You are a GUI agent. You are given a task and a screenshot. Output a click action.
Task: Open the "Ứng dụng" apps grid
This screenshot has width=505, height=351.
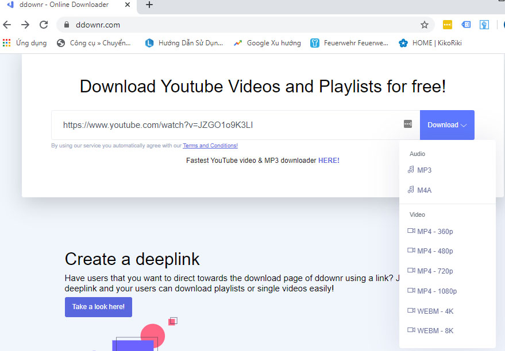pyautogui.click(x=23, y=42)
